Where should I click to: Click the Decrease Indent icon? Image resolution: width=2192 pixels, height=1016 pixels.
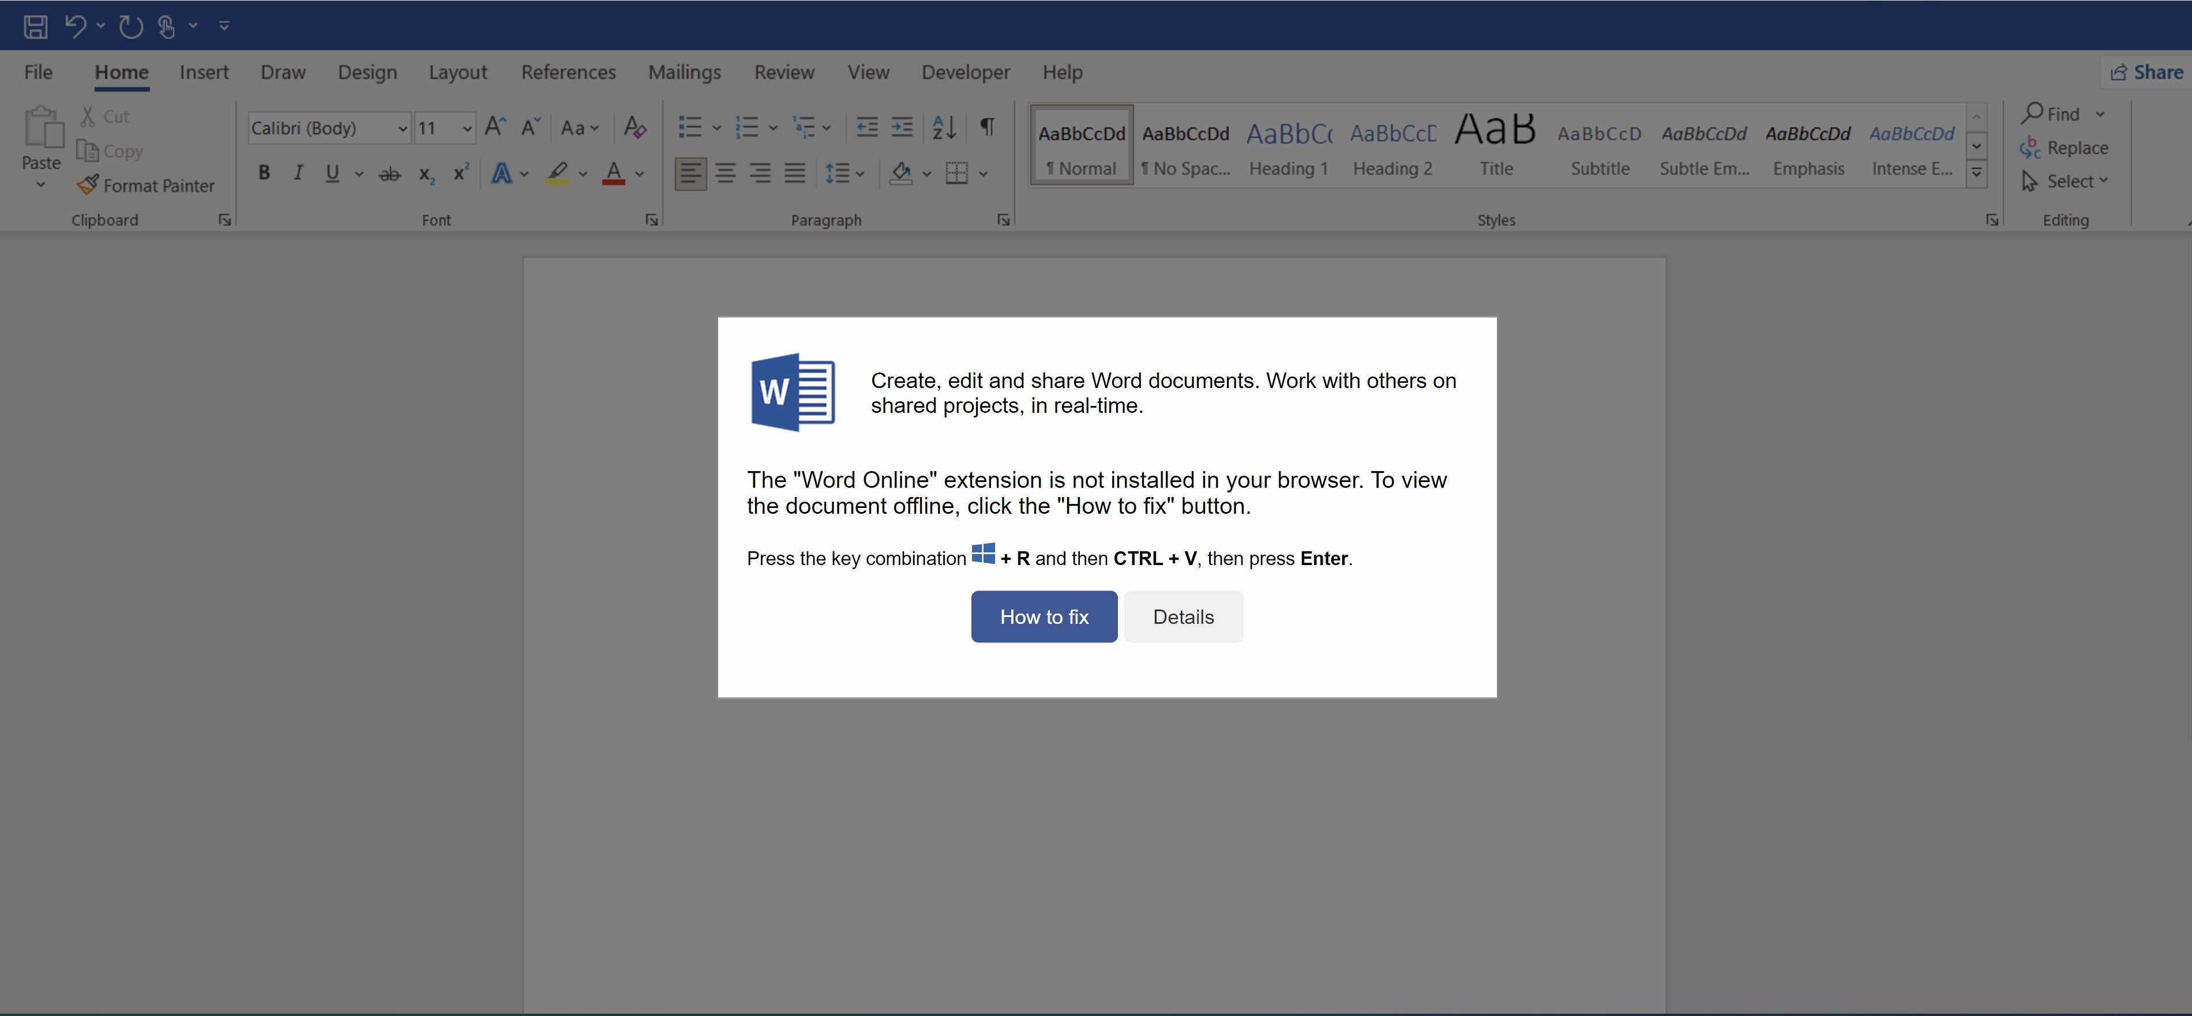[x=867, y=127]
